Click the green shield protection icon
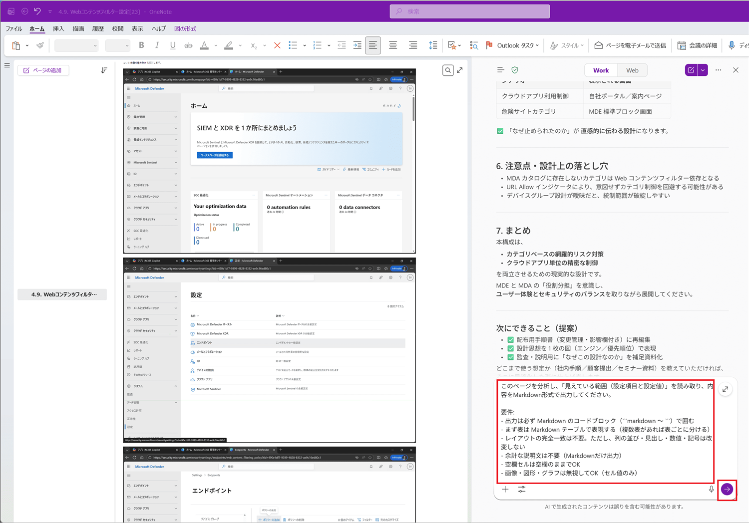Screen dimensions: 749x523 point(515,70)
